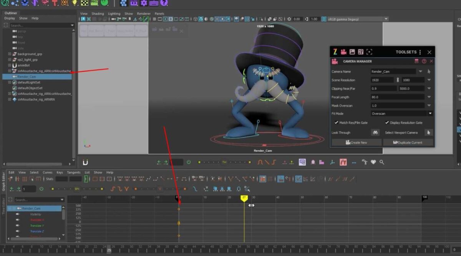Open the Renderer menu in the viewport

click(x=144, y=13)
